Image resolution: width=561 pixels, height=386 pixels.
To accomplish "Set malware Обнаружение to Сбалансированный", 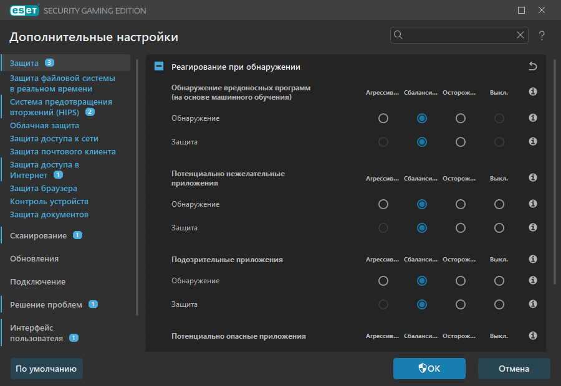I will click(x=422, y=118).
